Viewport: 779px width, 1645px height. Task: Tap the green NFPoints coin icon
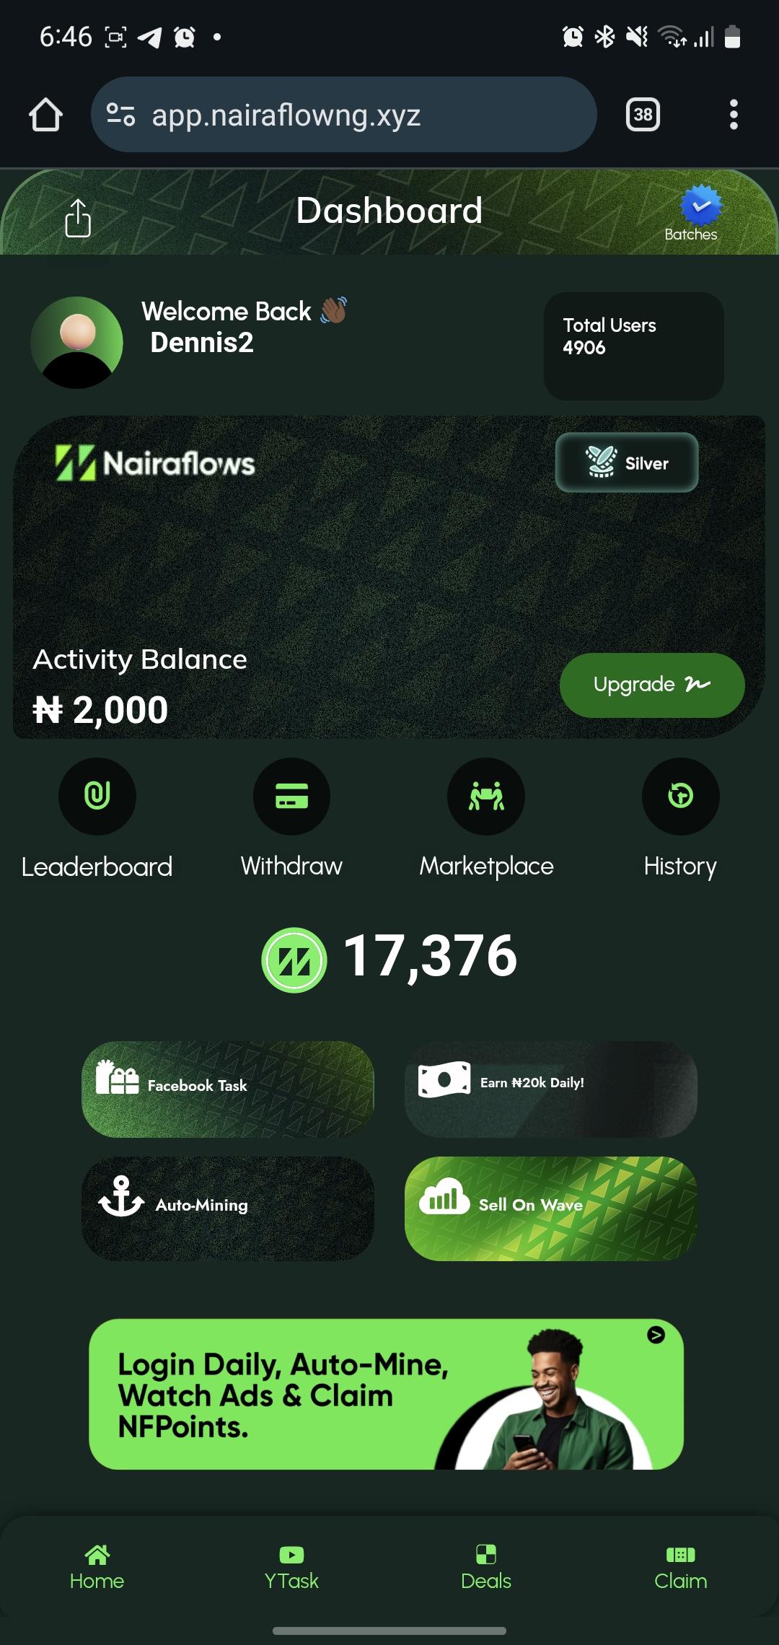point(294,960)
